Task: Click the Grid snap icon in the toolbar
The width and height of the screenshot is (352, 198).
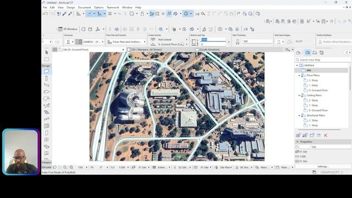Action: [110, 14]
